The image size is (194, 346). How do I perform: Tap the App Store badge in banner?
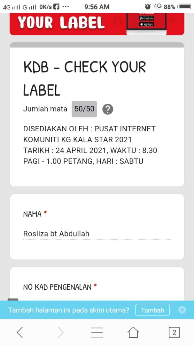pos(146,24)
